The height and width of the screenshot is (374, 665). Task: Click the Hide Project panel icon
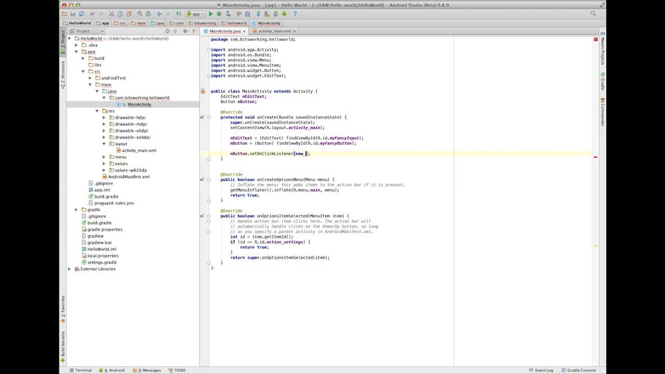point(194,31)
